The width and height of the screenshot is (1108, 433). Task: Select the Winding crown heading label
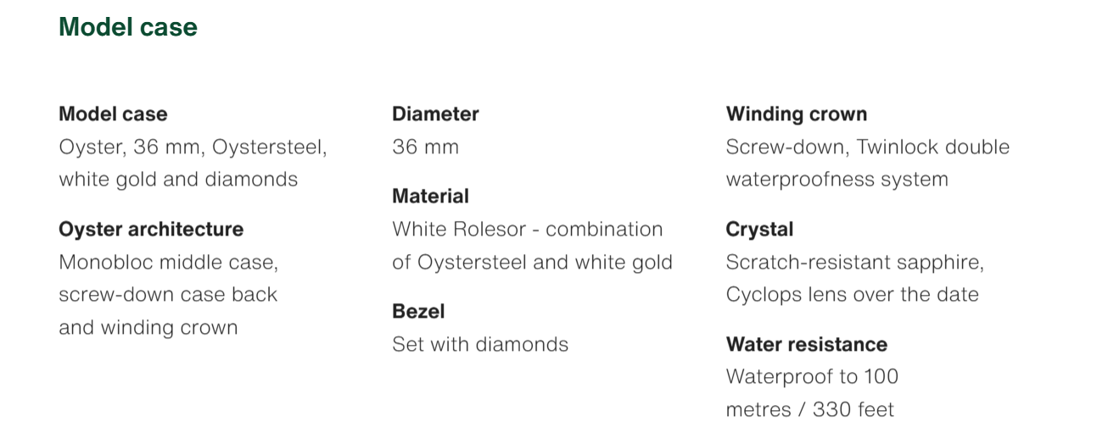[797, 114]
